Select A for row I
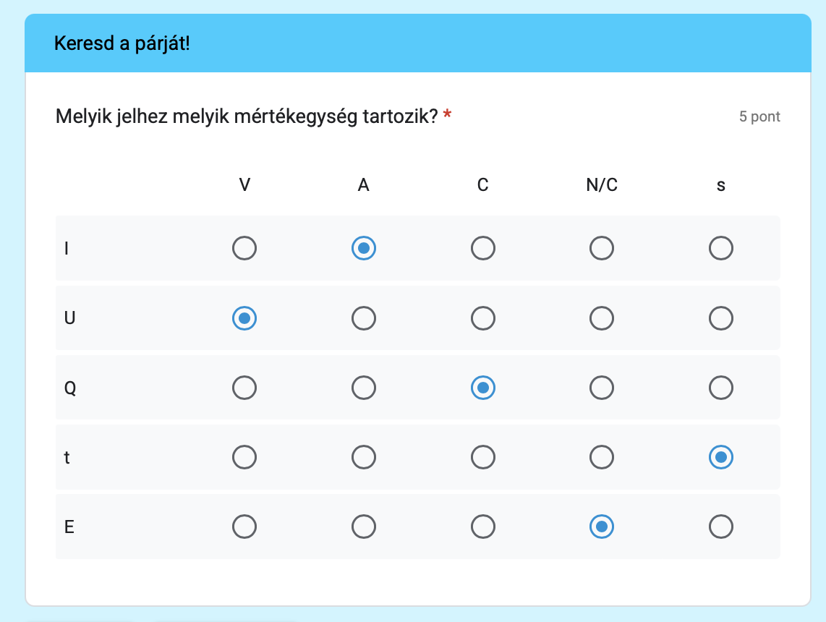The width and height of the screenshot is (826, 622). tap(364, 249)
